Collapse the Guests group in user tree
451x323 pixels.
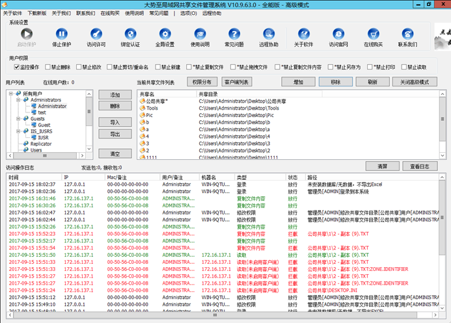click(x=18, y=119)
